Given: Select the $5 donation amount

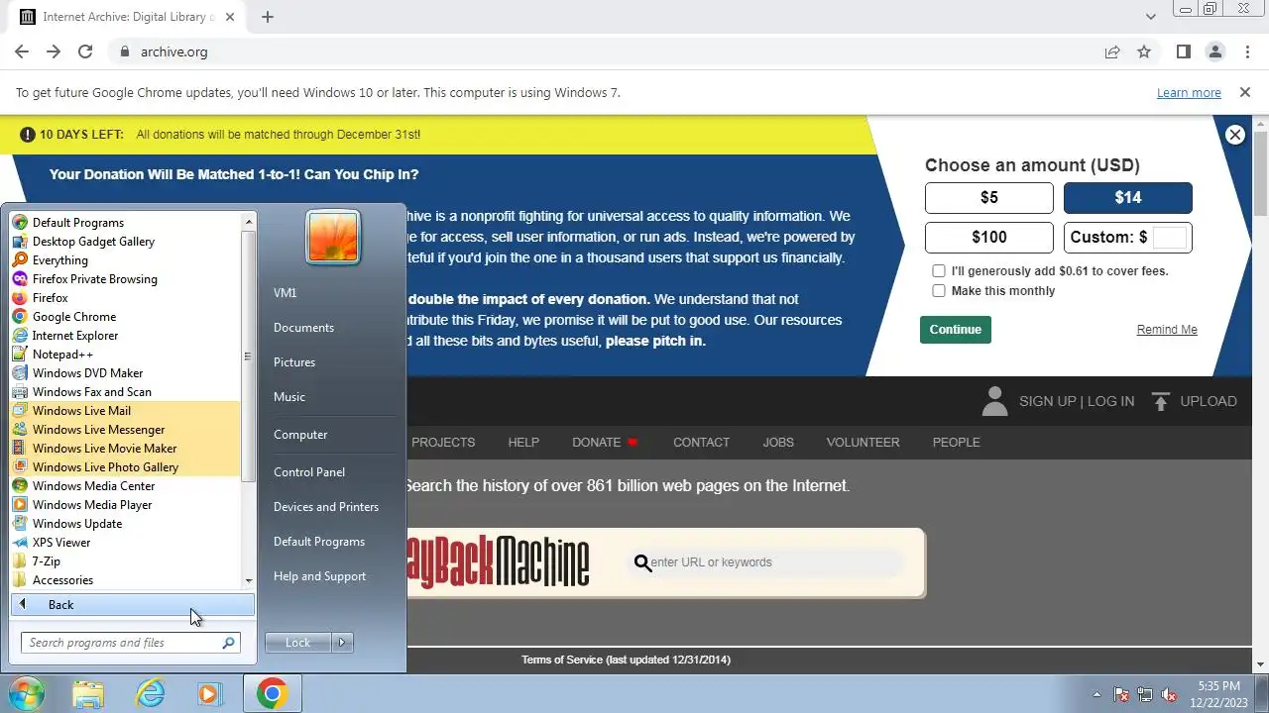Looking at the screenshot, I should tap(989, 198).
